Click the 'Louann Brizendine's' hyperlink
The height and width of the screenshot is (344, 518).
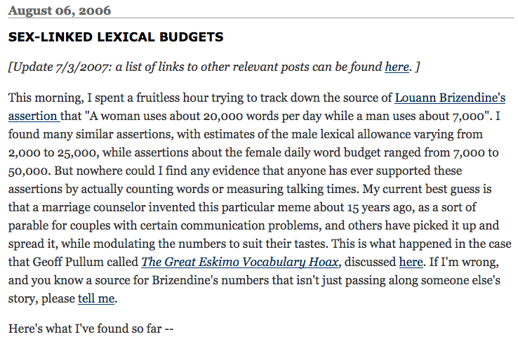(450, 99)
